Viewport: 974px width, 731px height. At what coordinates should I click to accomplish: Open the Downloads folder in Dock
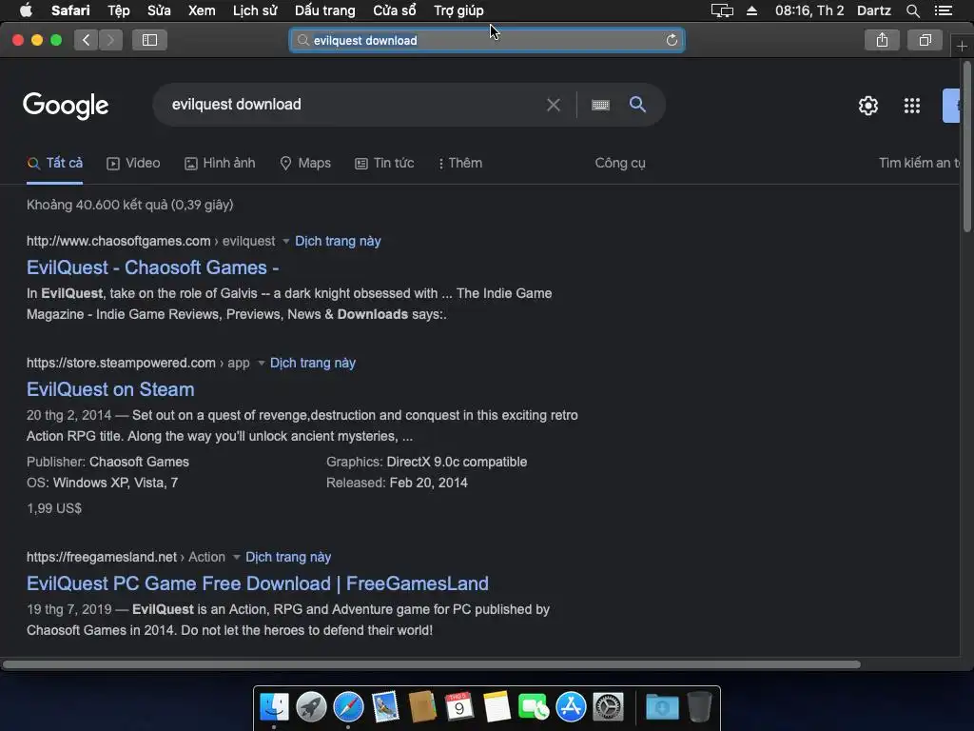pos(662,707)
